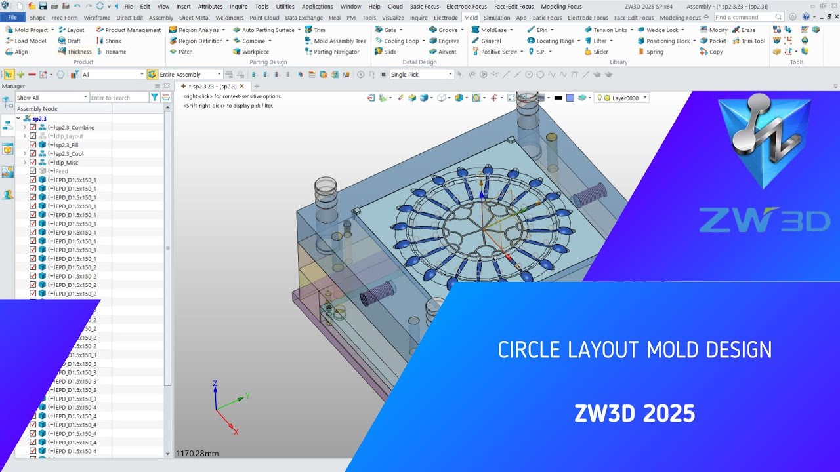Image resolution: width=840 pixels, height=472 pixels.
Task: Select the Gate tool
Action: pos(388,30)
